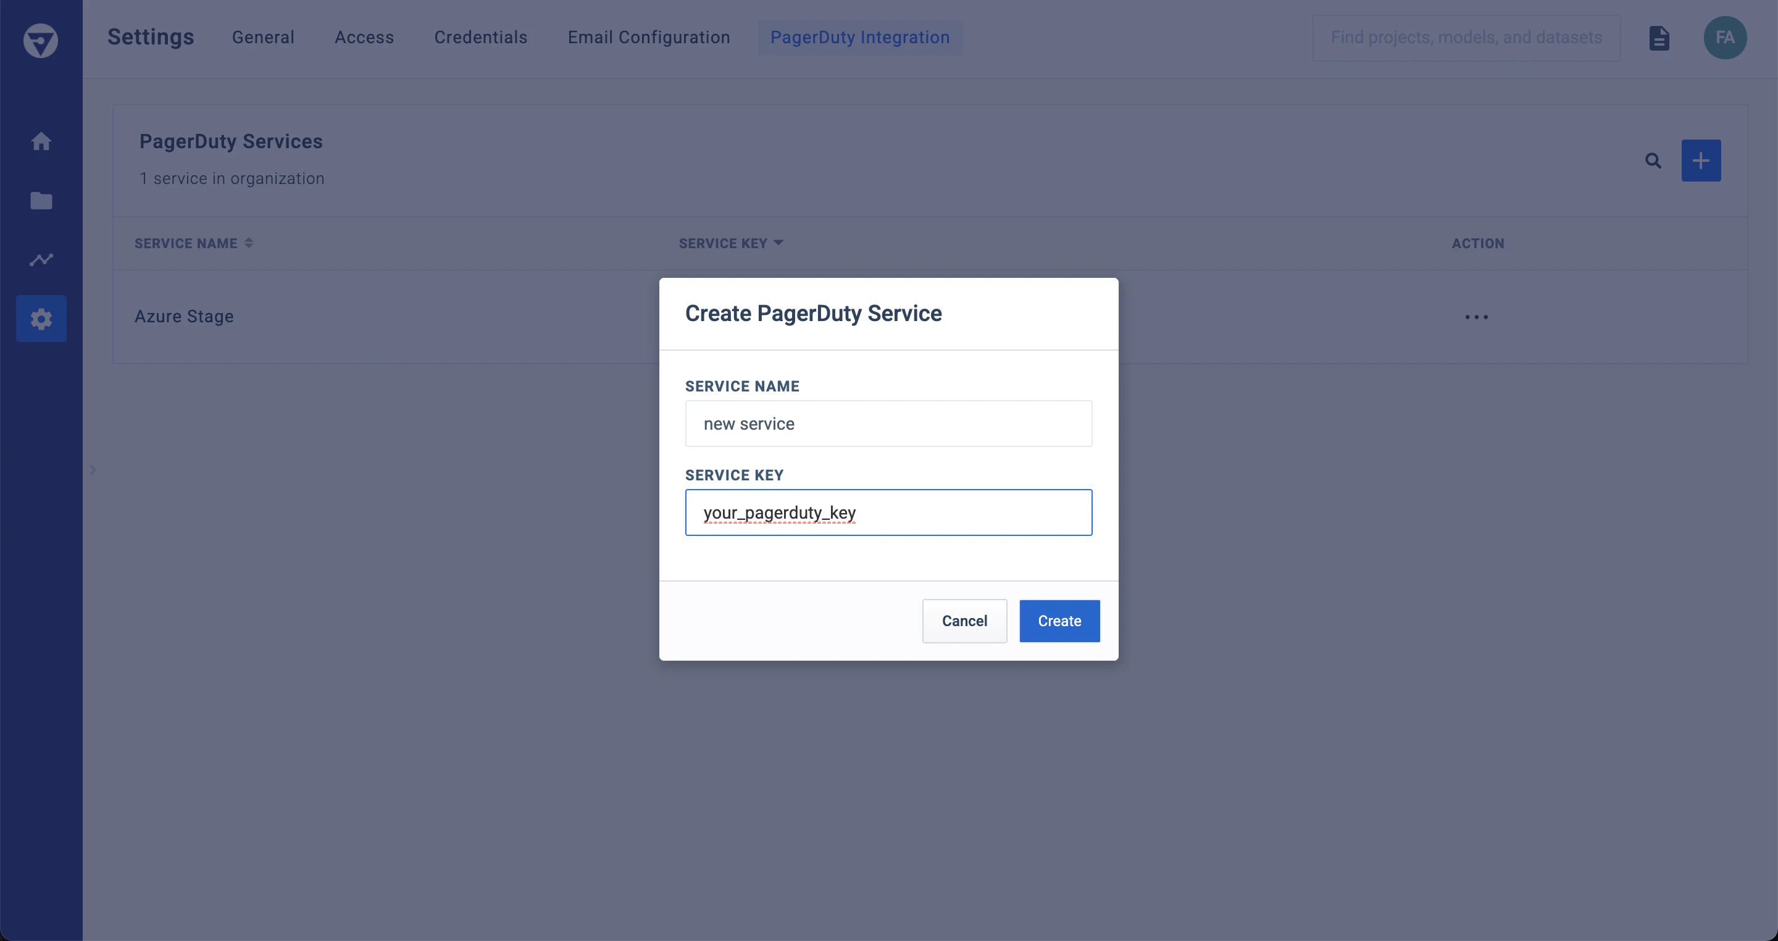
Task: Click the plus add service button
Action: tap(1701, 161)
